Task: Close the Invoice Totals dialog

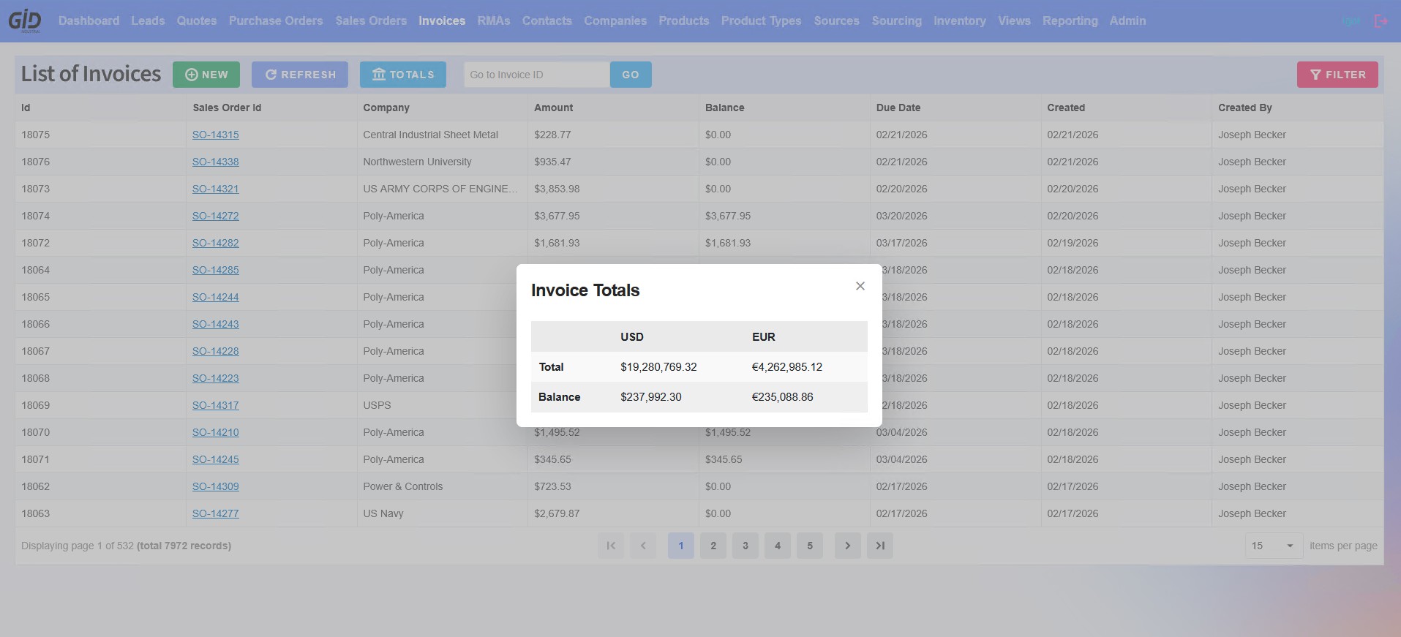Action: tap(860, 286)
